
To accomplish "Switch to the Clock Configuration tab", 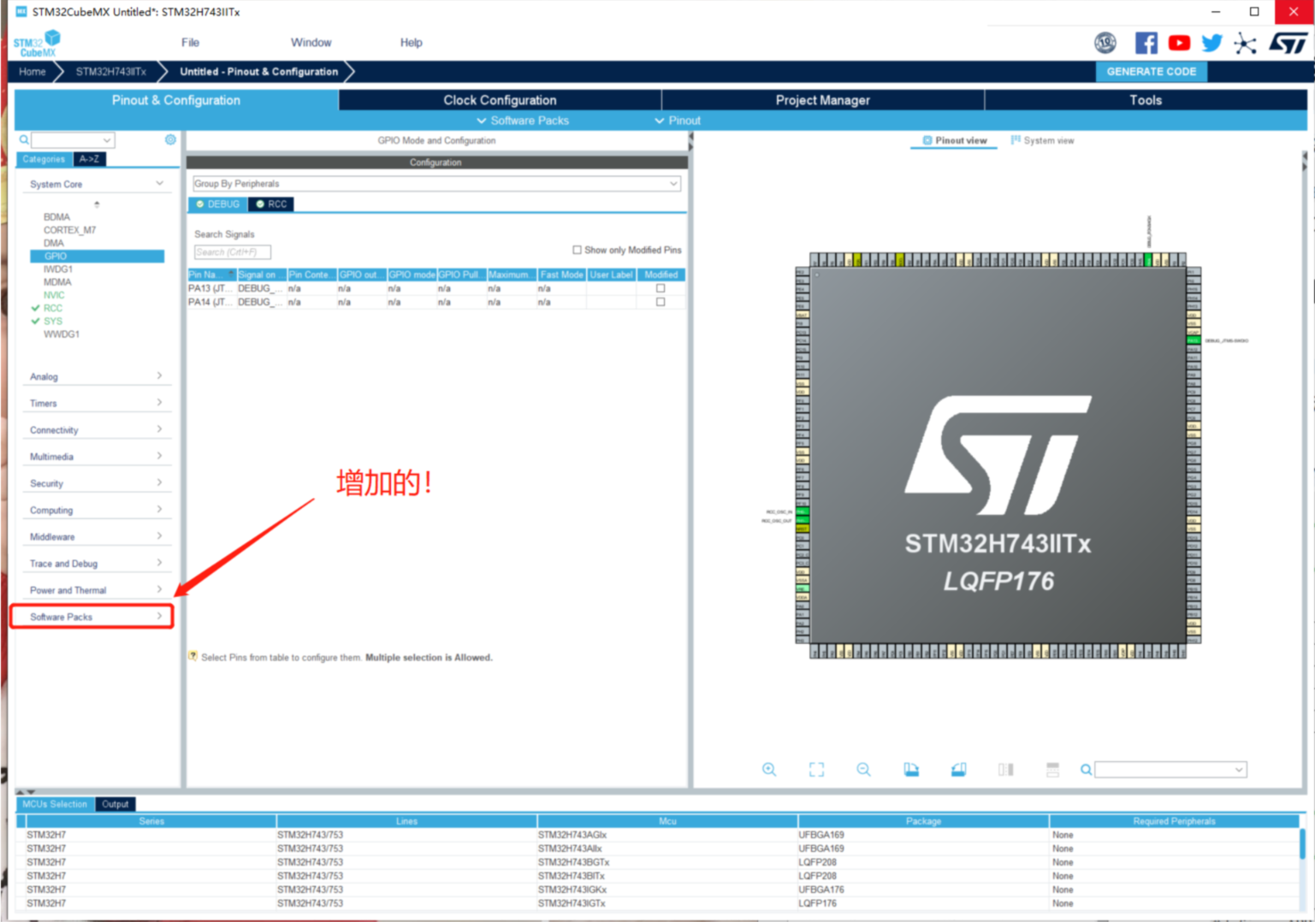I will click(499, 100).
